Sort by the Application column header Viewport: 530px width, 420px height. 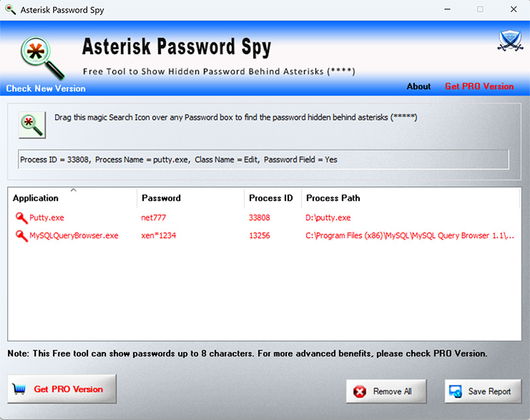tap(72, 198)
